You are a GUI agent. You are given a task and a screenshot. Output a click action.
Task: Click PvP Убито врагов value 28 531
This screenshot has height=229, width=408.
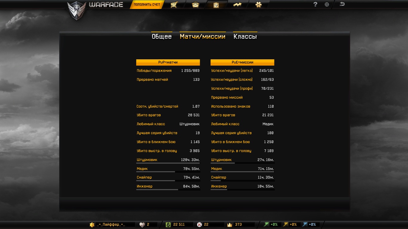(x=194, y=115)
